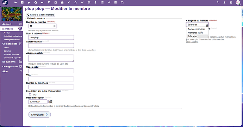Image resolution: width=243 pixels, height=127 pixels.
Task: Open the Announcements megaphone icon
Action: [69, 2]
